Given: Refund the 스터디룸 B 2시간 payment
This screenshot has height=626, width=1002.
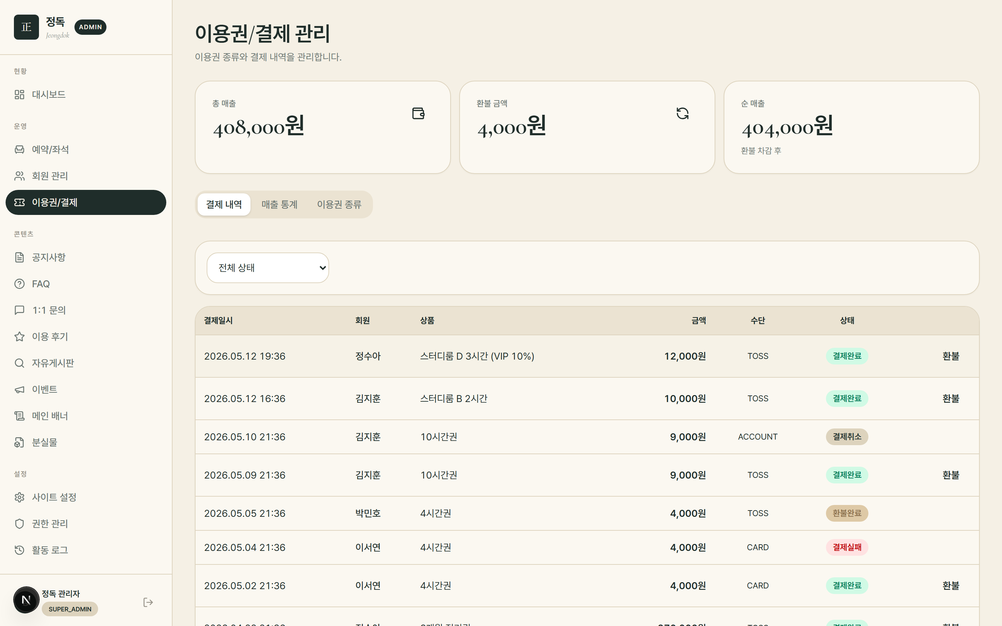Looking at the screenshot, I should (951, 399).
